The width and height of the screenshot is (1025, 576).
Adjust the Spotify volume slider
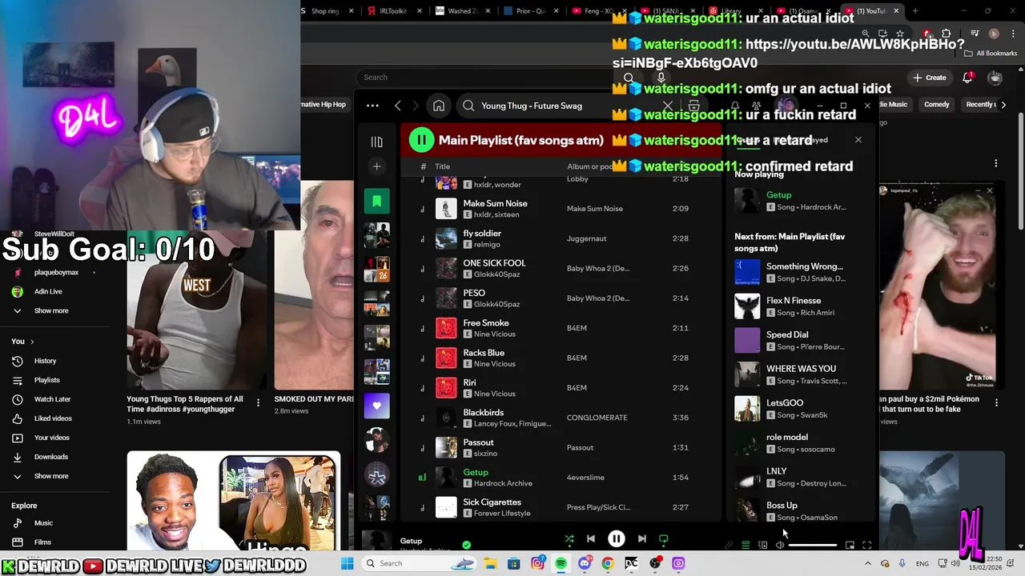(813, 546)
